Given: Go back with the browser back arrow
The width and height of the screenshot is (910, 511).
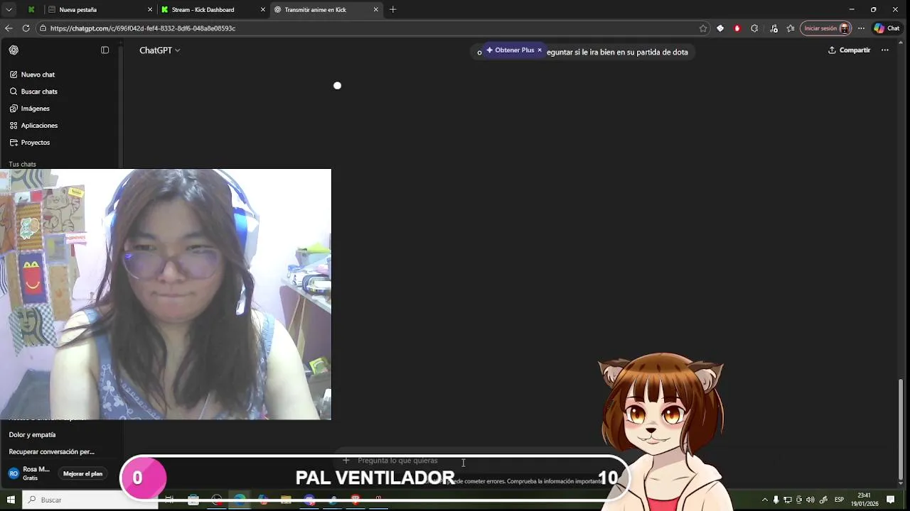Looking at the screenshot, I should tap(9, 28).
